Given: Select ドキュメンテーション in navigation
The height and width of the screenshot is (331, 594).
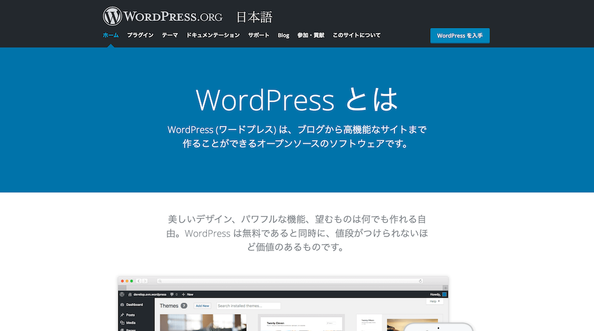Looking at the screenshot, I should coord(213,35).
